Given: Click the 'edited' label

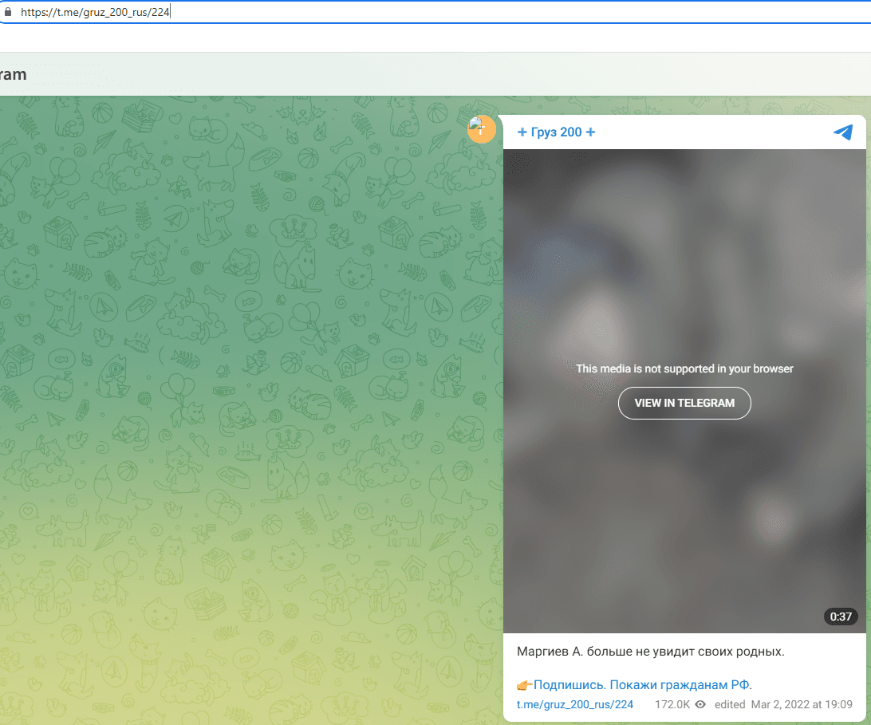Looking at the screenshot, I should coord(730,704).
